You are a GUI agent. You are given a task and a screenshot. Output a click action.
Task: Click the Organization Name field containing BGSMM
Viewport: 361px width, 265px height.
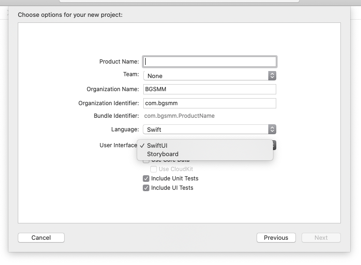click(x=210, y=89)
